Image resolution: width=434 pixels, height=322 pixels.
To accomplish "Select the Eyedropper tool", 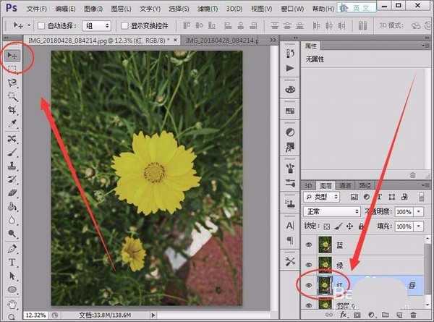I will tap(12, 124).
